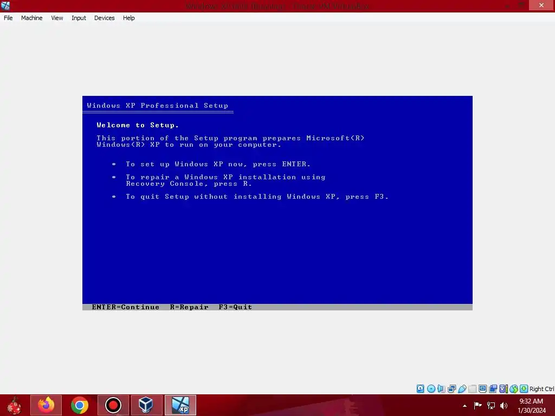Image resolution: width=555 pixels, height=416 pixels.
Task: Open the Devices menu
Action: click(x=104, y=18)
